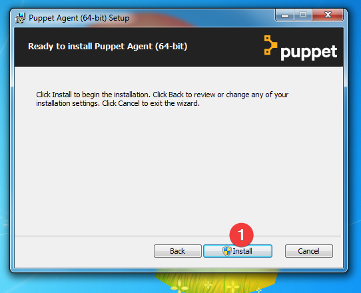Click the greyed-out maximize window button
The image size is (361, 293).
pyautogui.click(x=303, y=15)
